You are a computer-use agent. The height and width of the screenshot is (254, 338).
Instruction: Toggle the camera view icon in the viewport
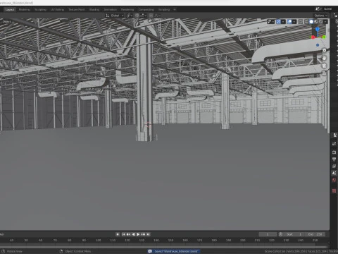click(324, 66)
